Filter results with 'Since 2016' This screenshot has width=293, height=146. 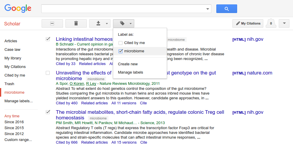point(14,122)
